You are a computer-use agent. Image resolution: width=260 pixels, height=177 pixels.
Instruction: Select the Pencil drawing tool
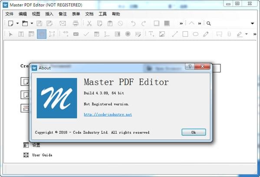pos(206,34)
